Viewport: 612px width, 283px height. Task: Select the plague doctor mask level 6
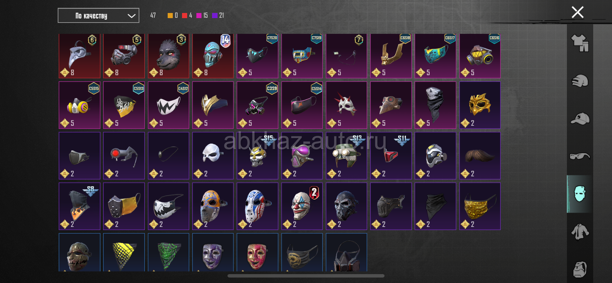click(80, 56)
